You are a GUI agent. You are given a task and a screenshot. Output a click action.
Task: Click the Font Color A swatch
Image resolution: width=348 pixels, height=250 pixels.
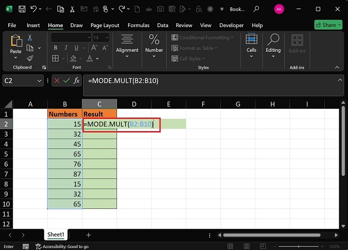tap(89, 59)
